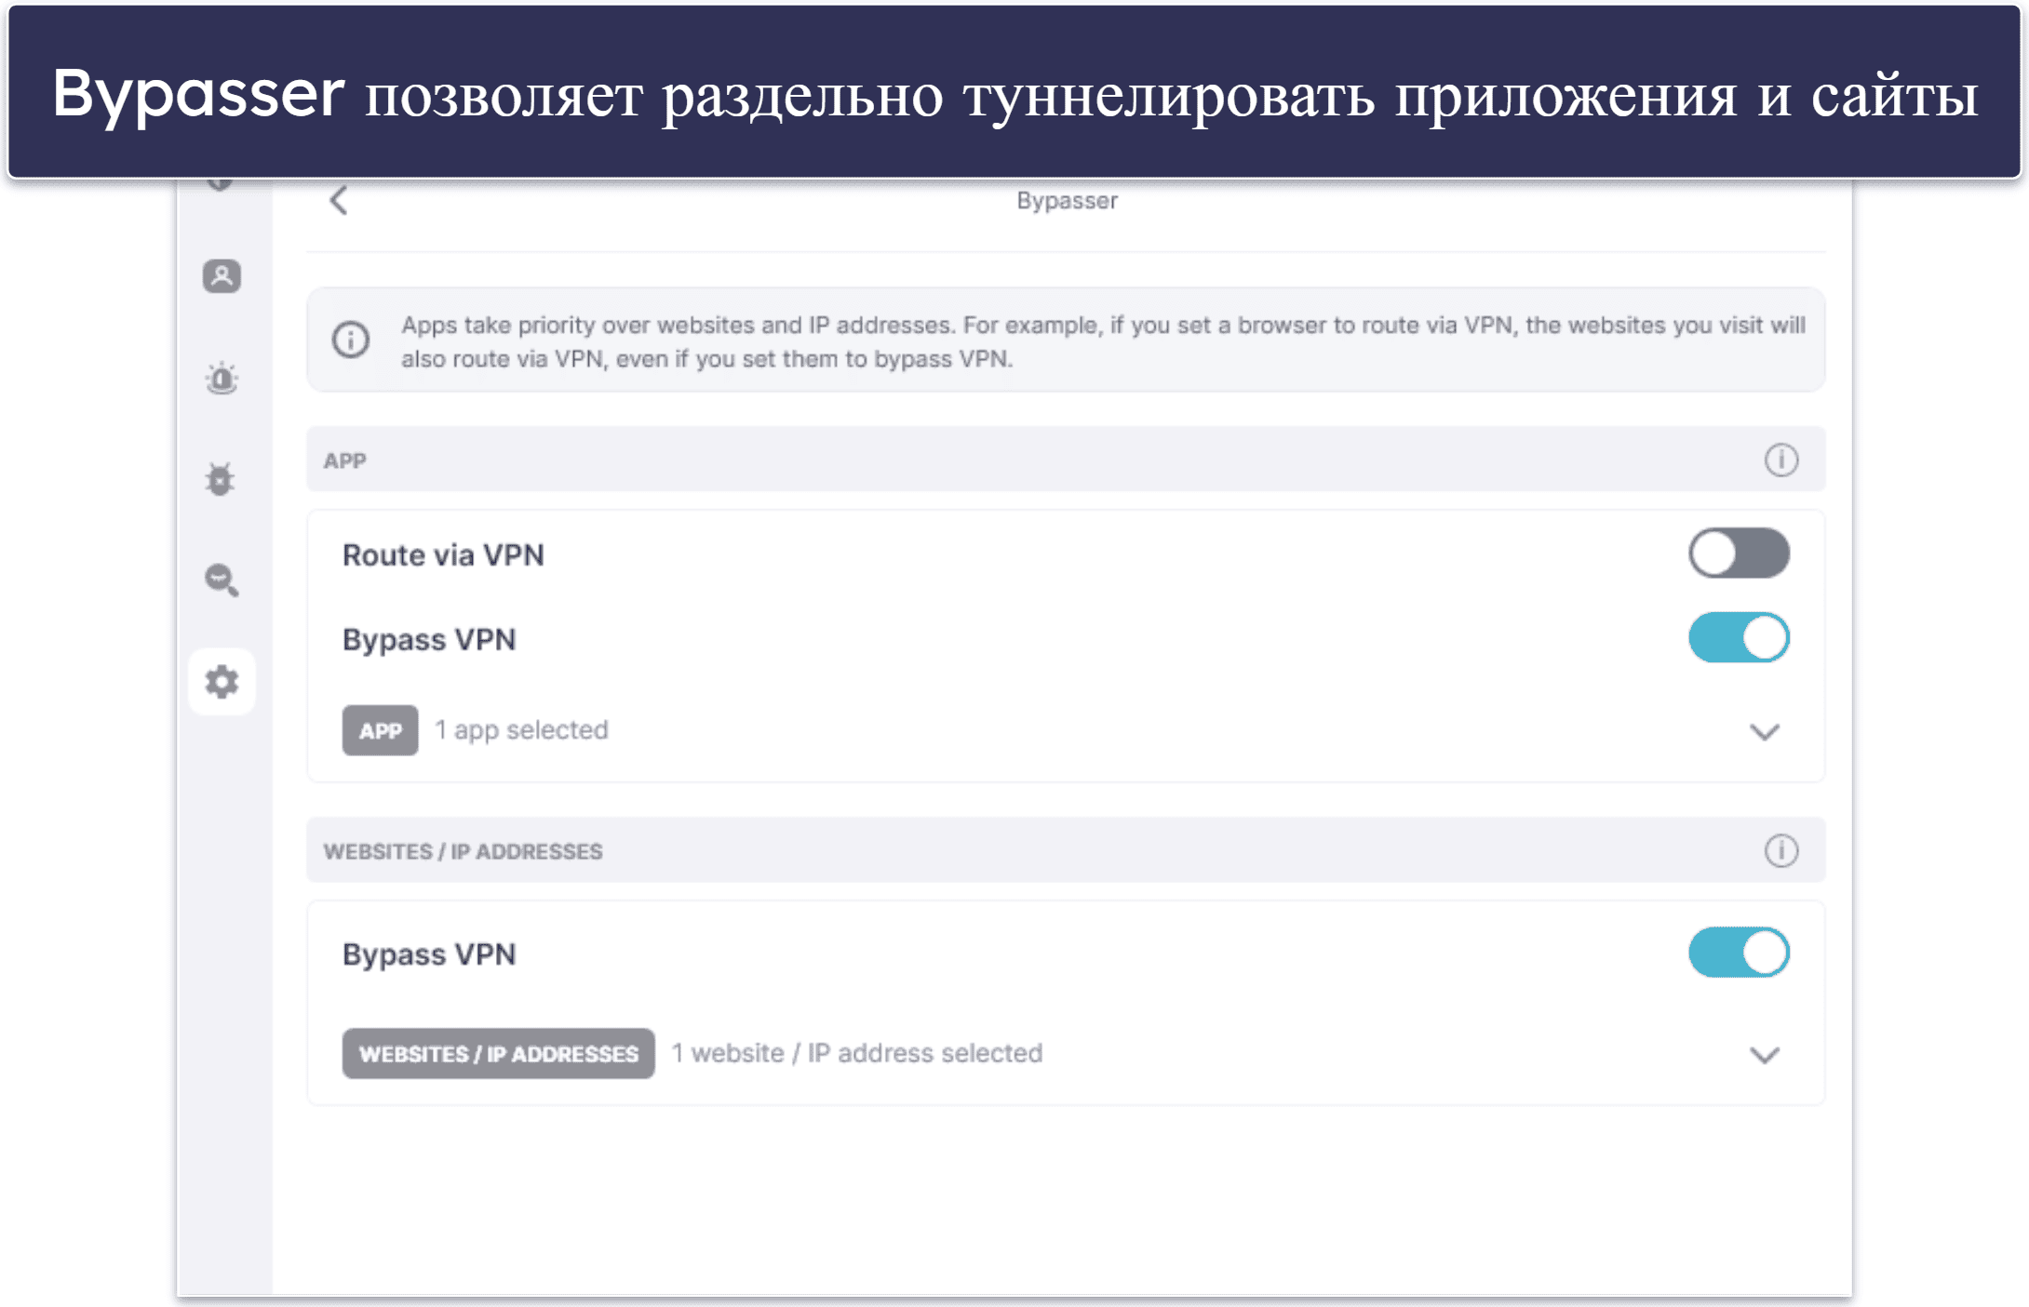Click info icon in Websites / IP Addresses header
The image size is (2029, 1307).
click(x=1780, y=850)
